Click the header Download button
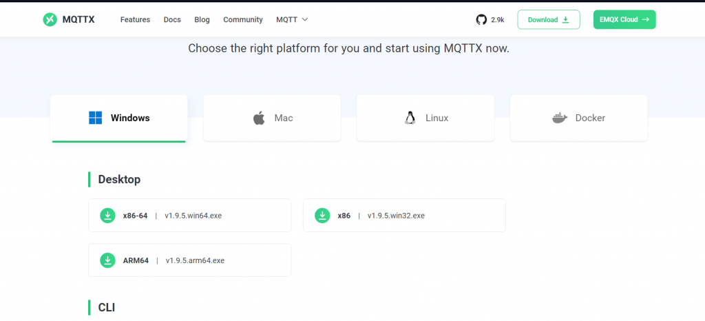This screenshot has width=705, height=321. [x=549, y=20]
